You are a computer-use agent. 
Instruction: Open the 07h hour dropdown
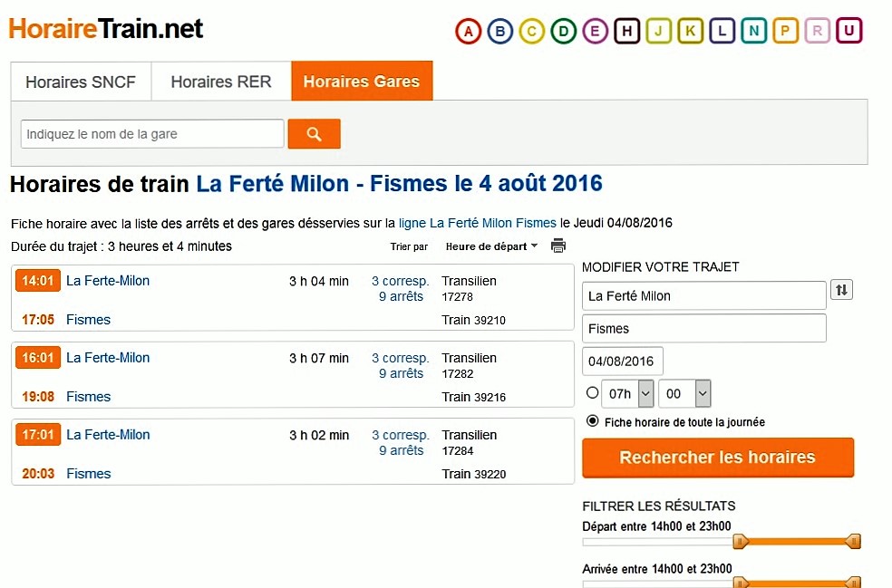(x=628, y=393)
